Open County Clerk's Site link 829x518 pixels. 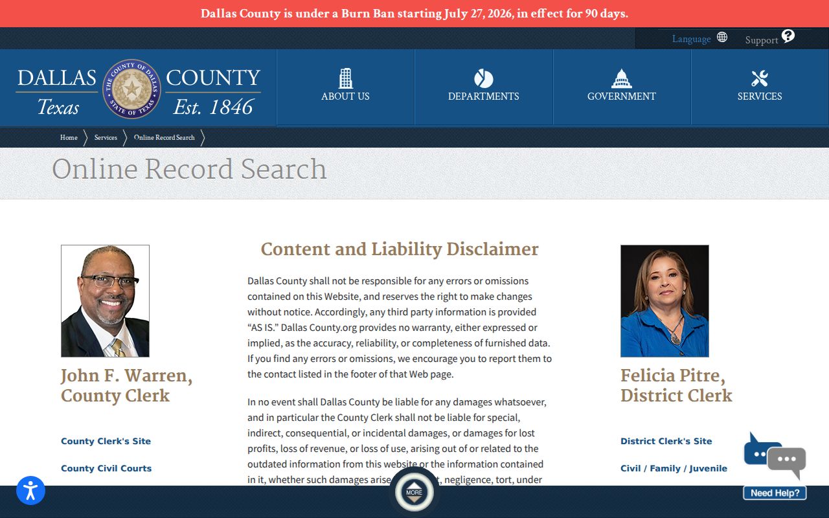[x=106, y=441]
